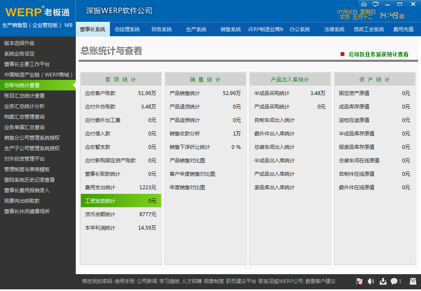
Task: Open the 法律系统 tab
Action: pyautogui.click(x=334, y=29)
